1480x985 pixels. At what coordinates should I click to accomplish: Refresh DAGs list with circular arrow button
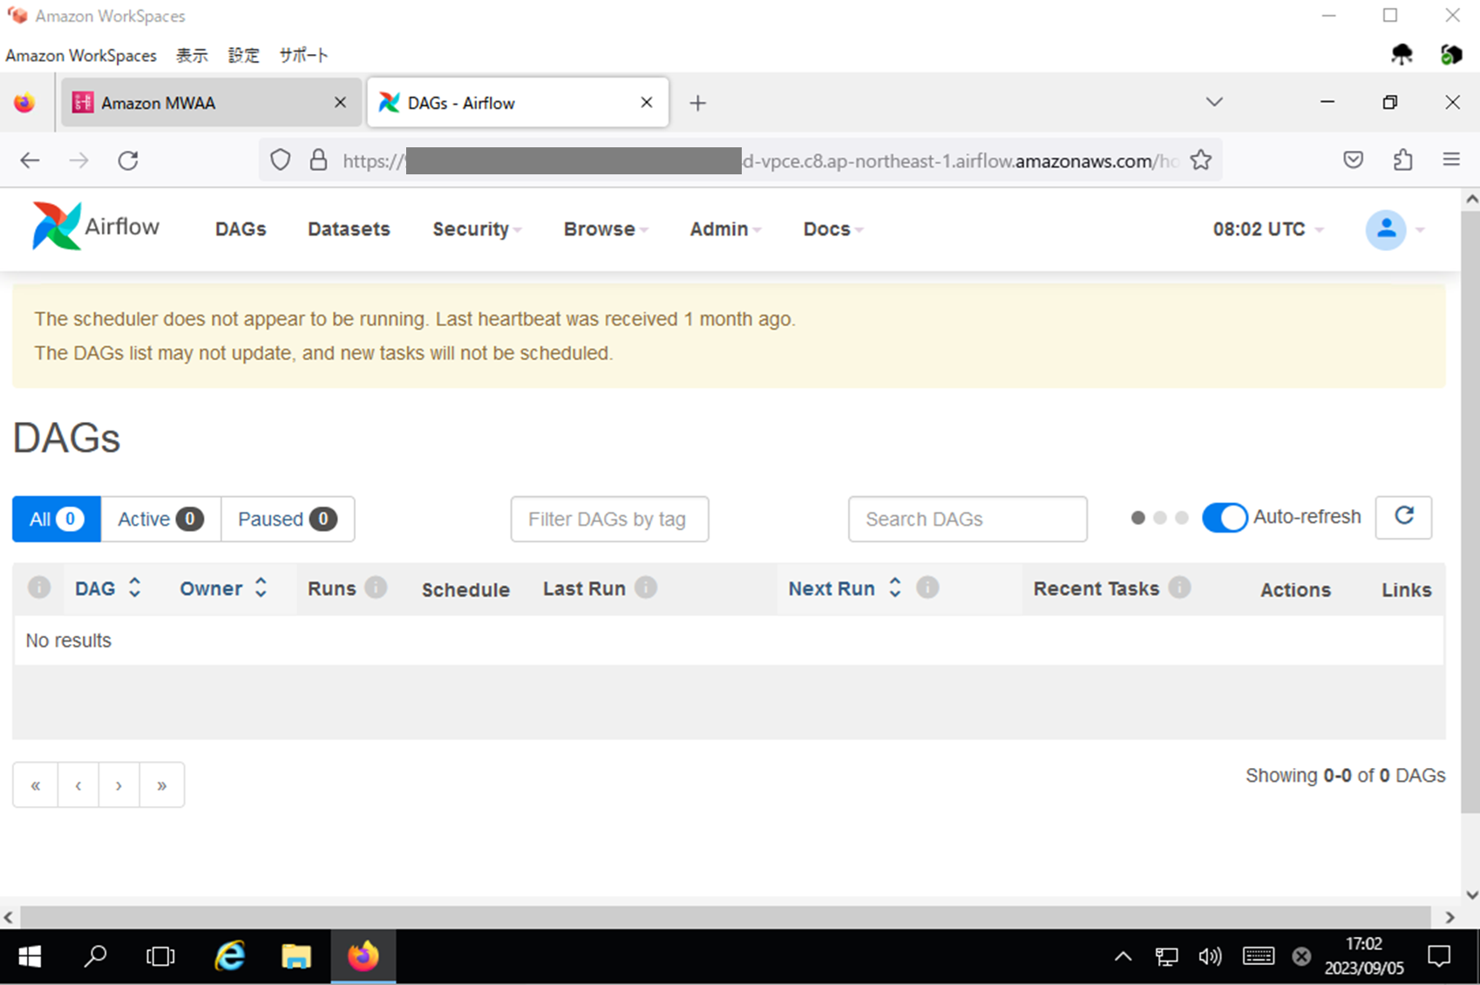[x=1403, y=517]
